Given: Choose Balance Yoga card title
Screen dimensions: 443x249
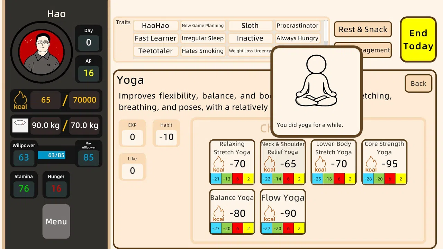Looking at the screenshot, I should (232, 197).
